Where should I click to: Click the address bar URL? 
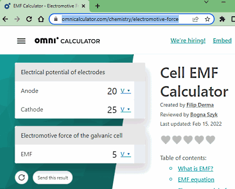pos(120,19)
